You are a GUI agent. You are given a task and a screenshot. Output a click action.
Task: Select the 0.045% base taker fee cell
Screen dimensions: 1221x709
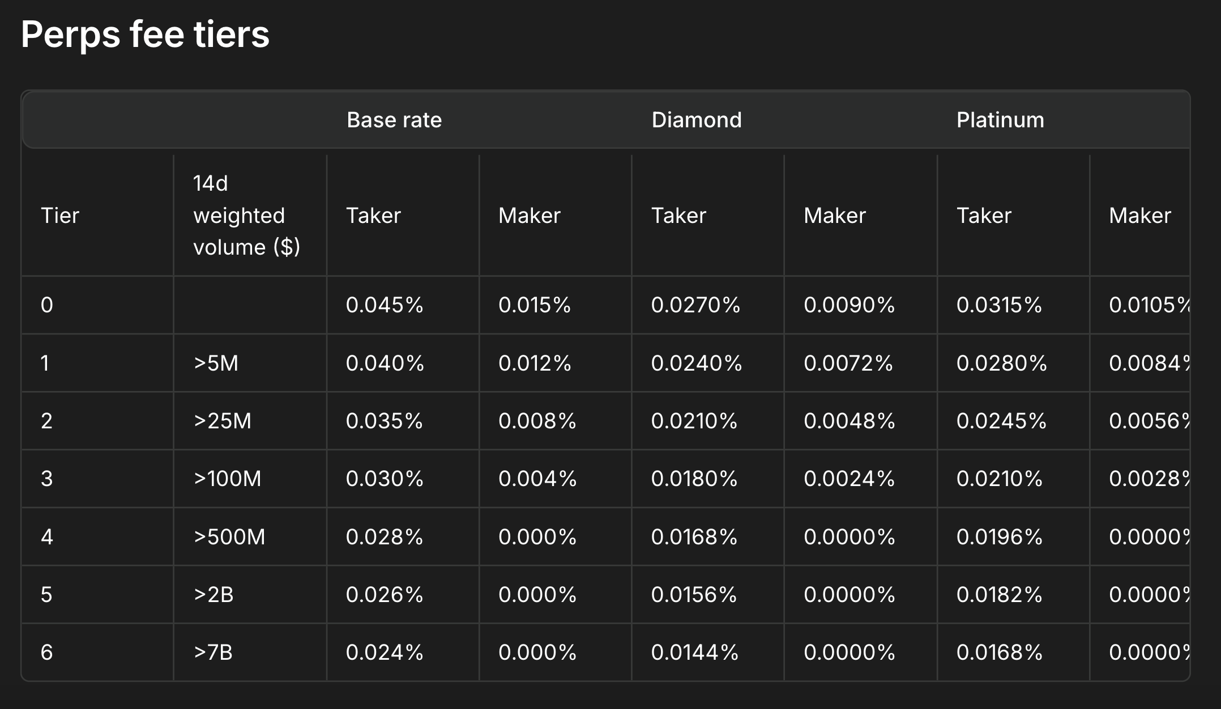coord(385,306)
